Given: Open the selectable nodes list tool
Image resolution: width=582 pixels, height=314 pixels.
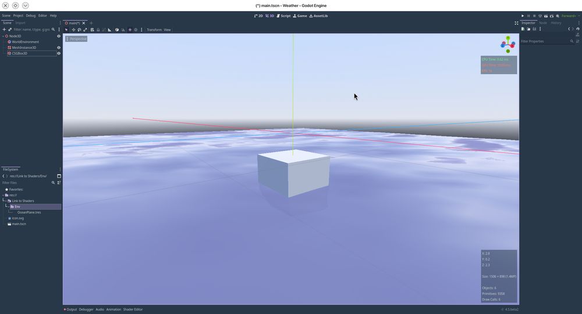Looking at the screenshot, I should [93, 30].
